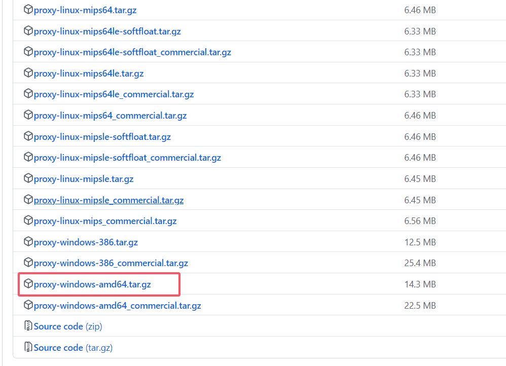
Task: Click package icon beside proxy-linux-mips64.tar.gz
Action: click(x=28, y=9)
